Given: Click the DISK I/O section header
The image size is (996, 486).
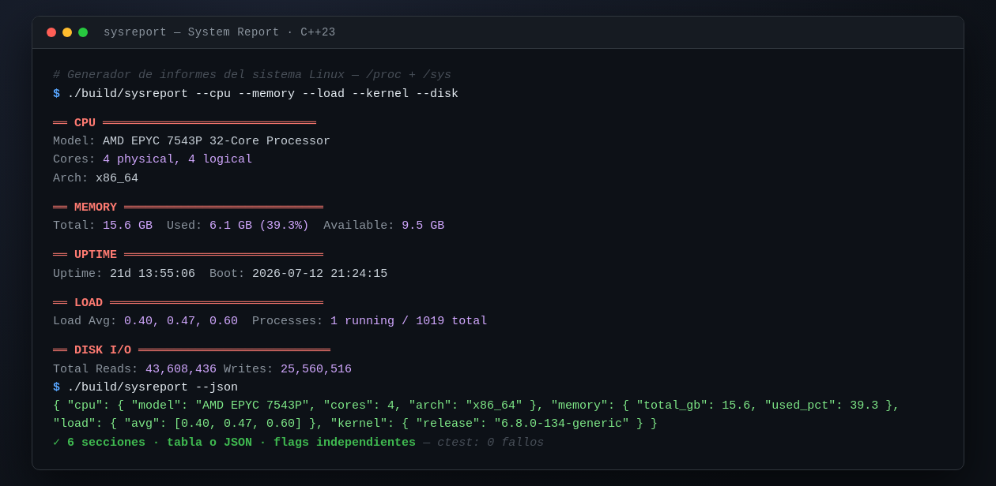Looking at the screenshot, I should 191,350.
